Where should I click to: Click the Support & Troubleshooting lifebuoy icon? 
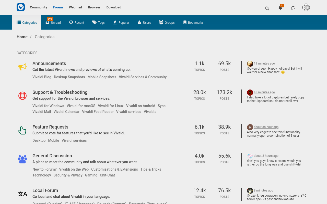[22, 96]
